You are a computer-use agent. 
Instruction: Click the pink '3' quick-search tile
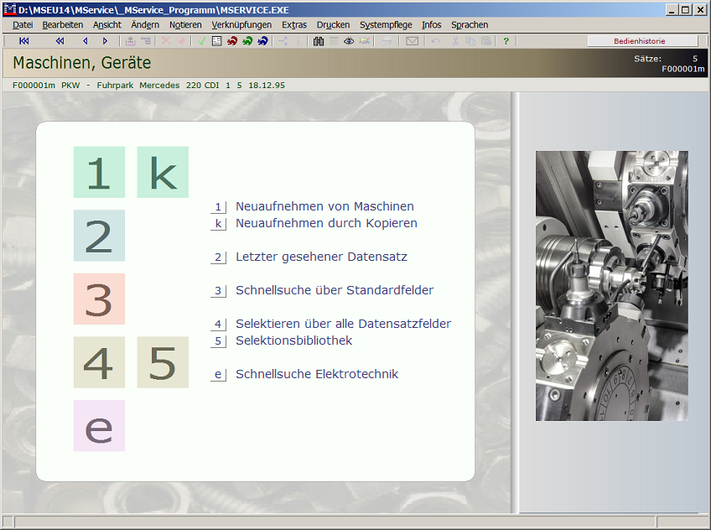coord(99,299)
